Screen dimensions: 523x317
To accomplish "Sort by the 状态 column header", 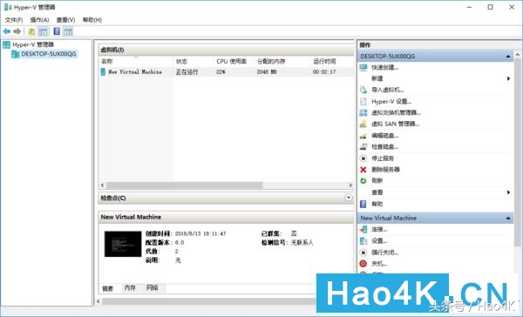I will coord(194,61).
